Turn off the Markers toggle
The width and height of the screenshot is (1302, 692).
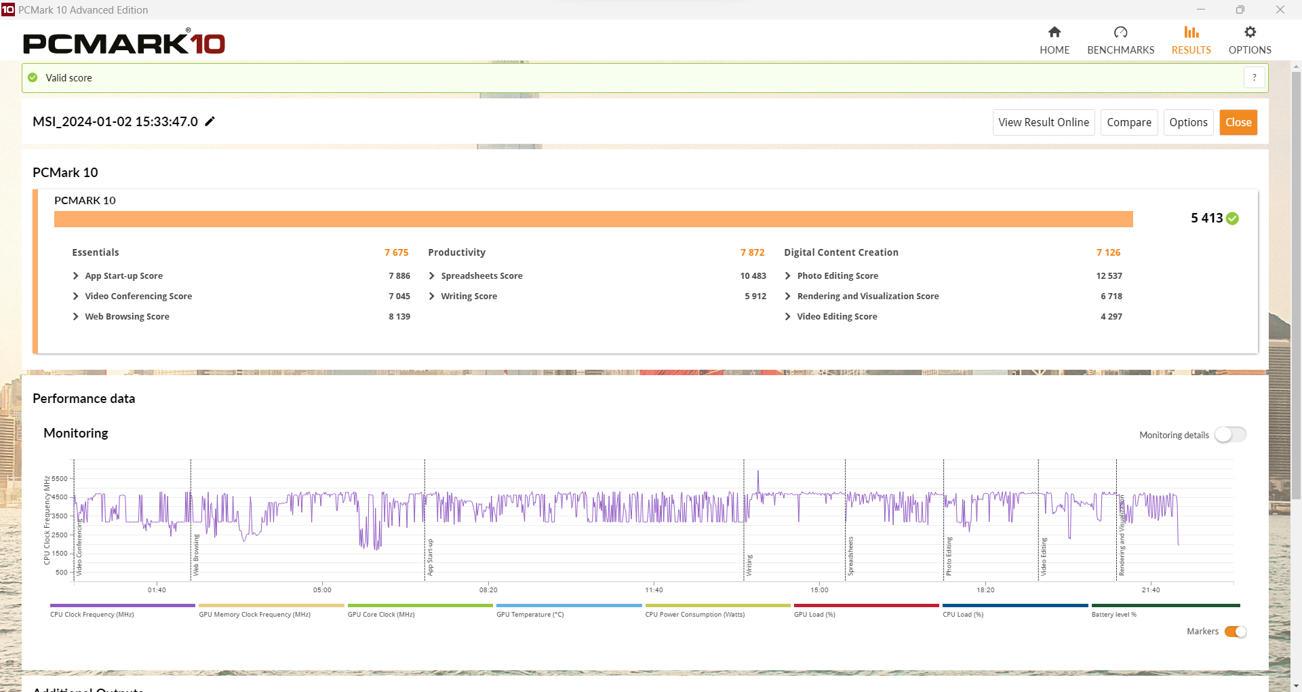(x=1235, y=632)
